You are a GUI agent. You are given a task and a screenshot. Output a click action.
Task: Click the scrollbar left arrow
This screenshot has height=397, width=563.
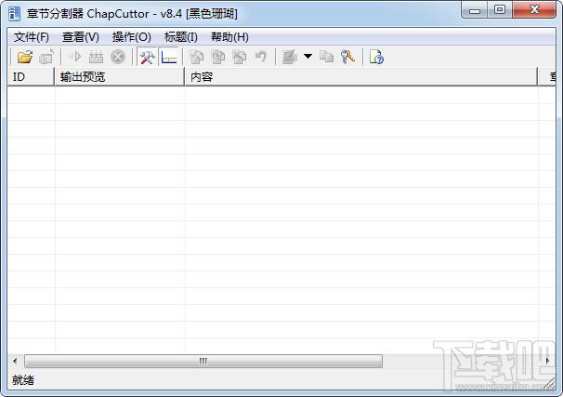pos(15,361)
